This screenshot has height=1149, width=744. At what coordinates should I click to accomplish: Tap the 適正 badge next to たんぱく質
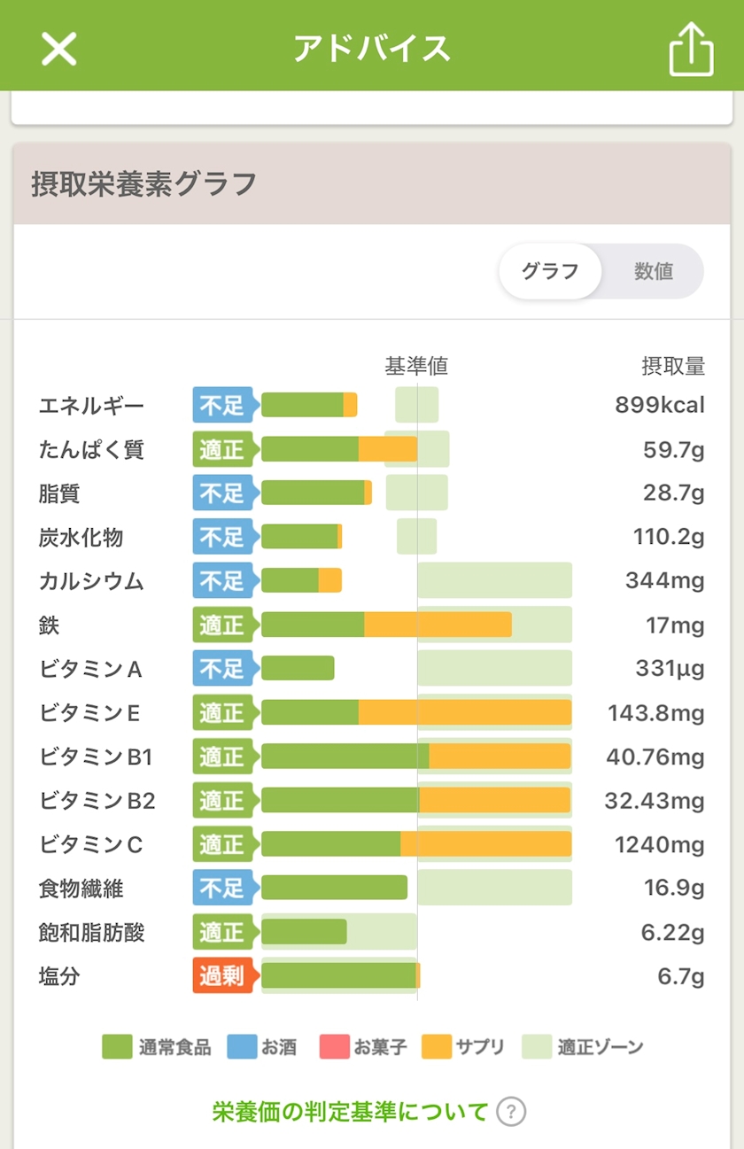(x=222, y=450)
